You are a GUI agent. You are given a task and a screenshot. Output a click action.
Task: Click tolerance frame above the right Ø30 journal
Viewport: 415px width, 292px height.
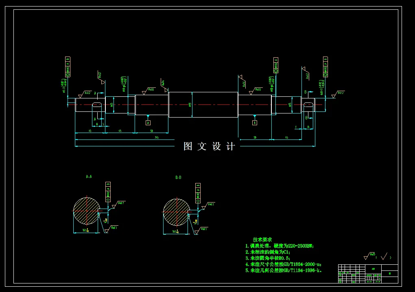276,65
